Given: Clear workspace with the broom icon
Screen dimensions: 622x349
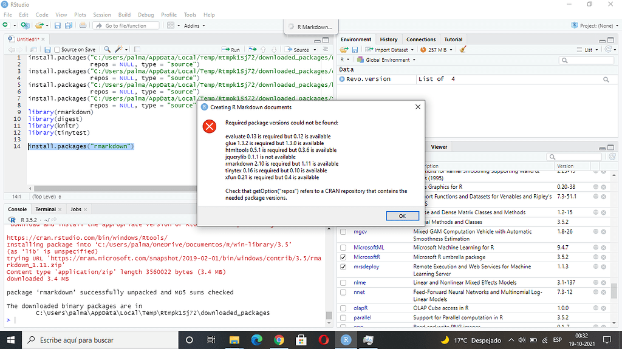Looking at the screenshot, I should 463,50.
